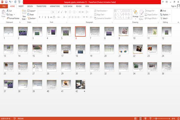
Task: Click the Cut scissors icon
Action: (7, 11)
